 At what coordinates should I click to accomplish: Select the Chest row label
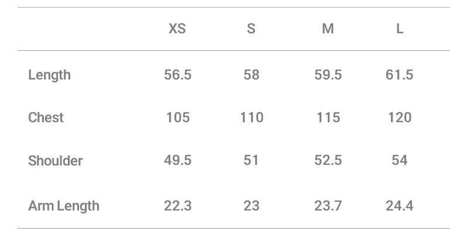pos(46,118)
